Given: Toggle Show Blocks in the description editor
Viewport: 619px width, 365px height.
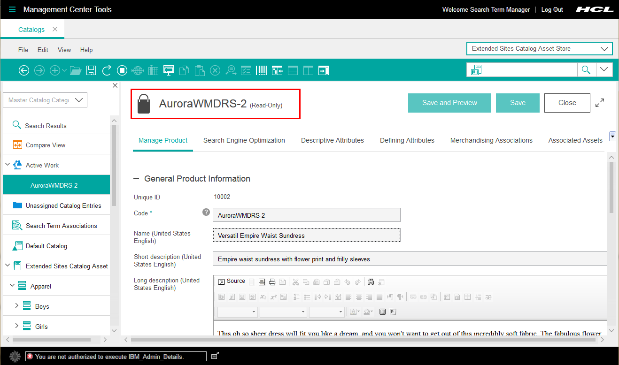Looking at the screenshot, I should coord(383,311).
